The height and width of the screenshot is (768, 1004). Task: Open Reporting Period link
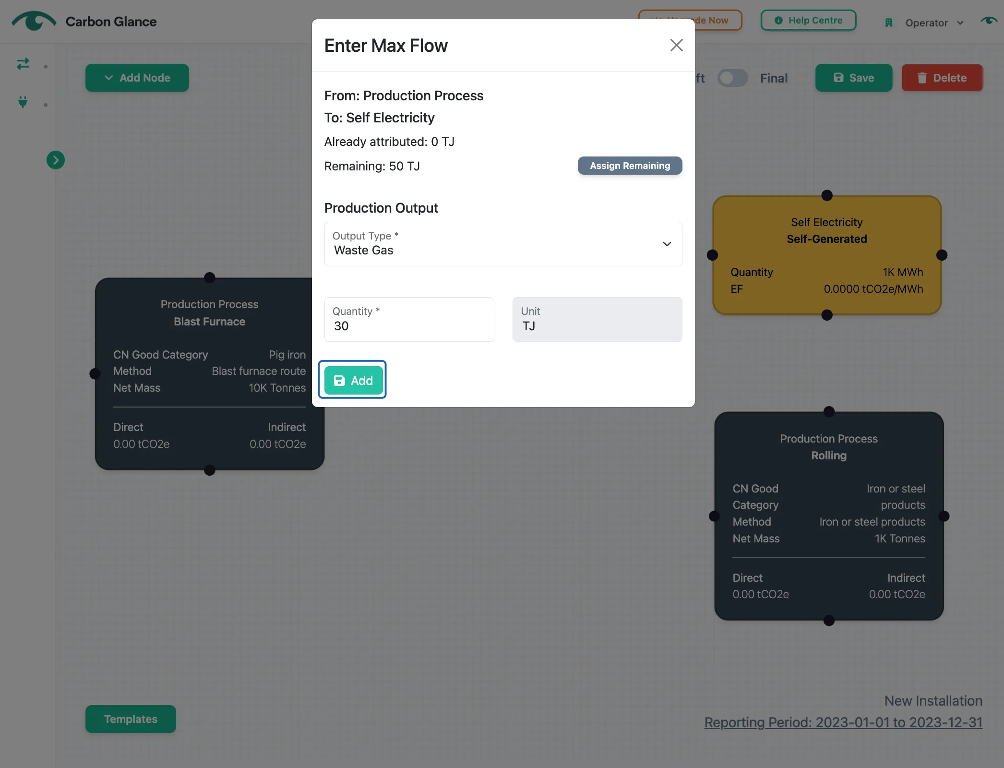843,722
